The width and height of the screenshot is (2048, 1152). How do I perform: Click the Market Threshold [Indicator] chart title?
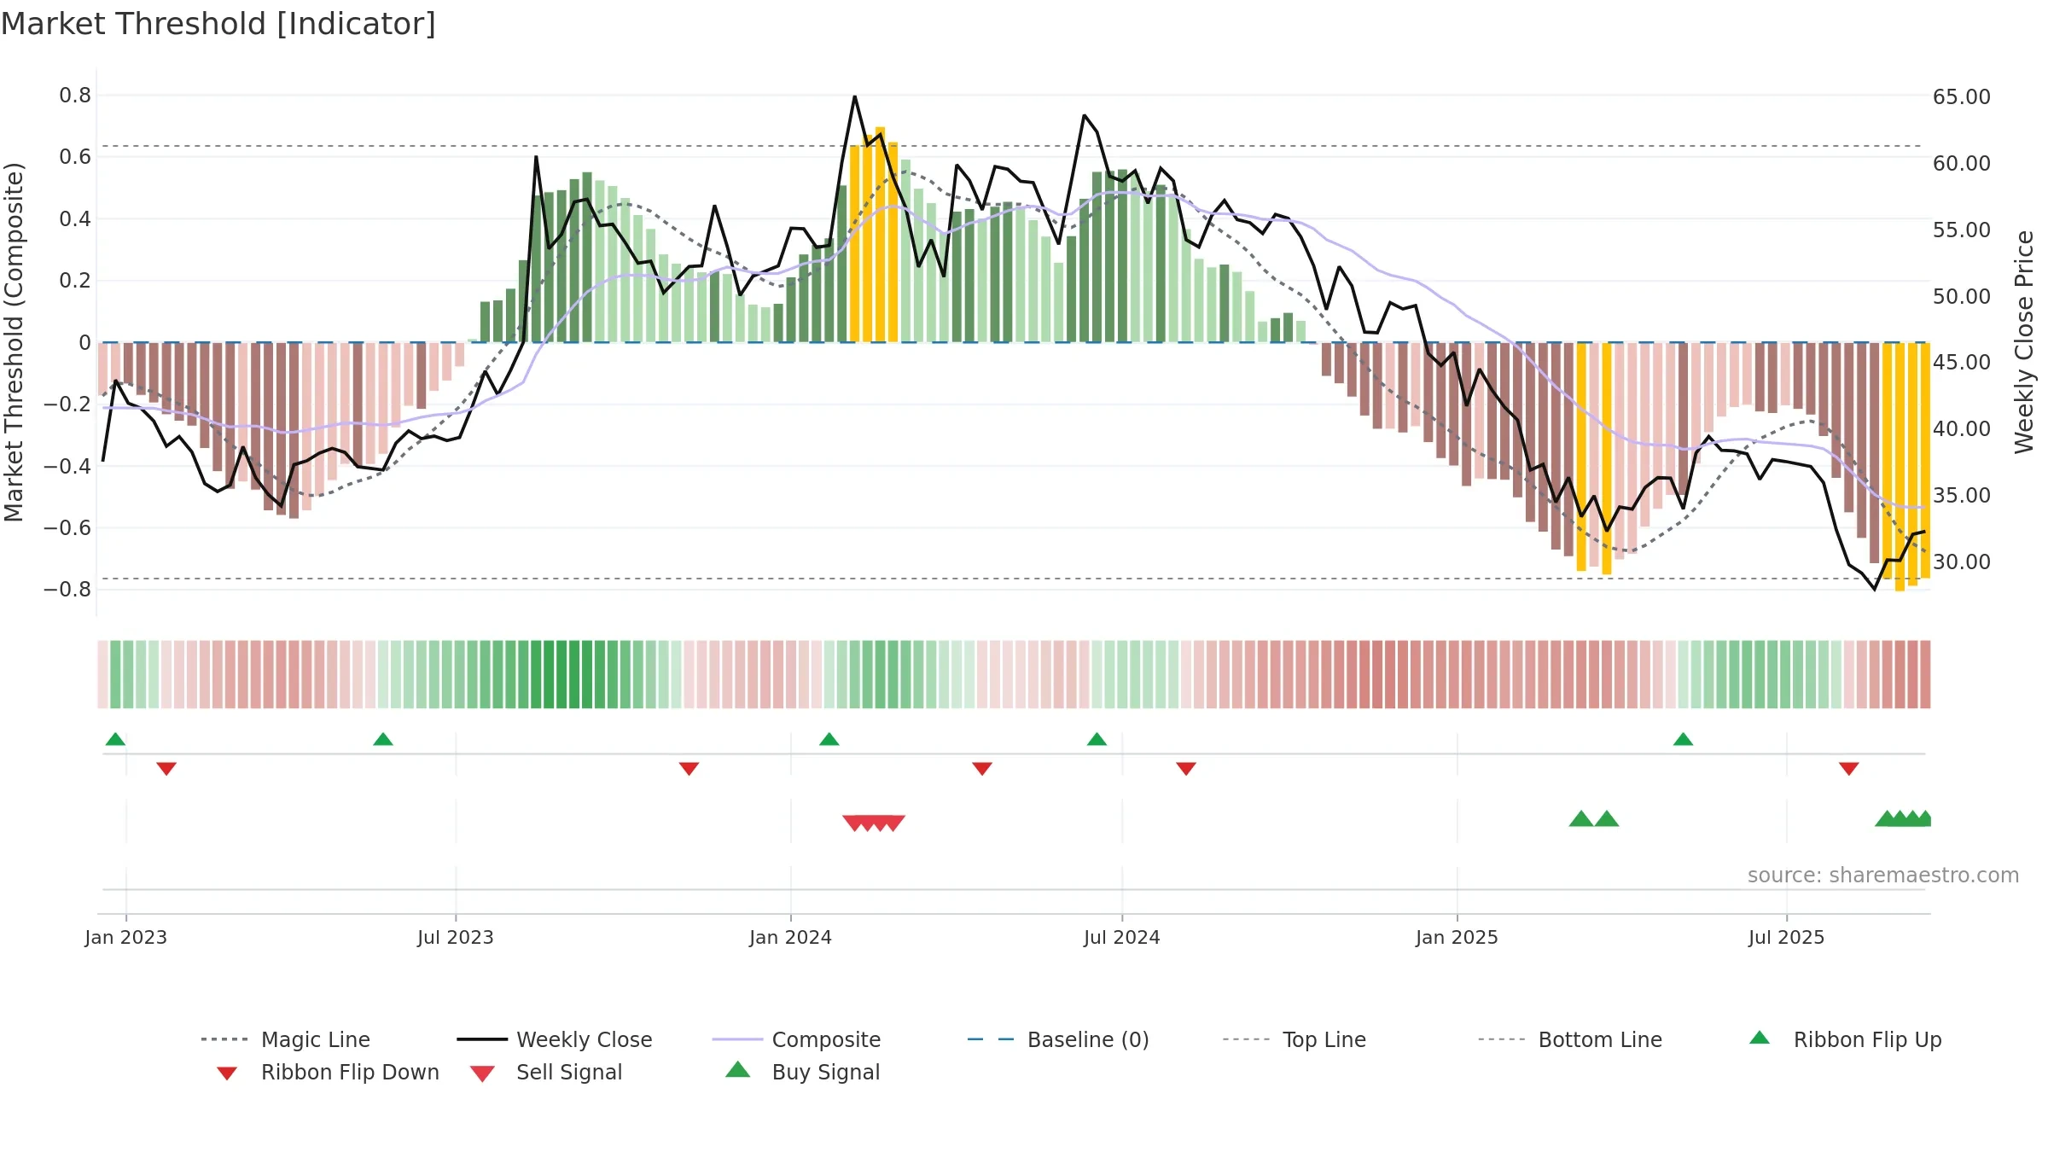coord(218,24)
